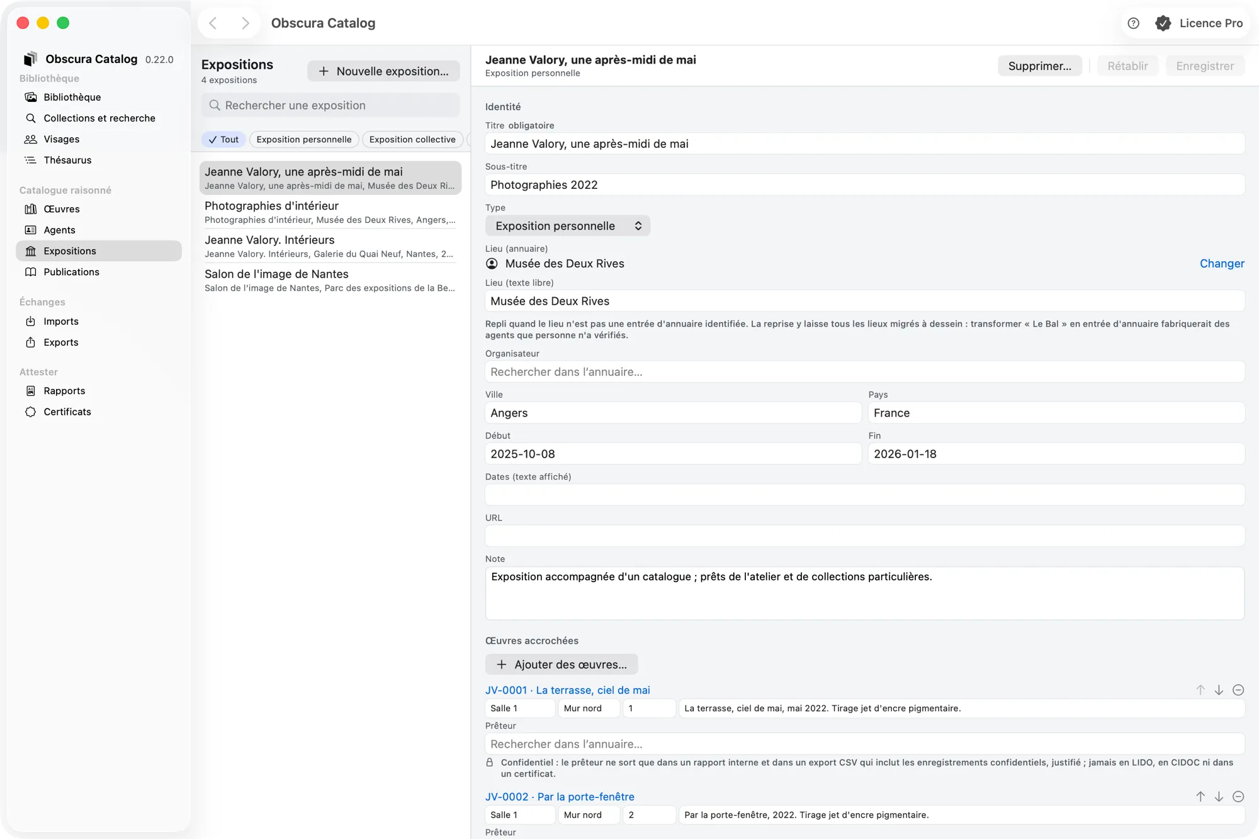Open Rapports under Attester
The image size is (1259, 839).
[99, 391]
